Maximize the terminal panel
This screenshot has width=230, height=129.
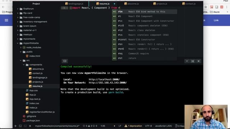point(193,61)
